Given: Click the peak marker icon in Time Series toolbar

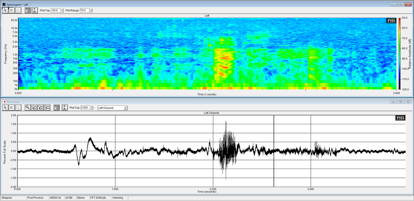Looking at the screenshot, I should pyautogui.click(x=18, y=108).
